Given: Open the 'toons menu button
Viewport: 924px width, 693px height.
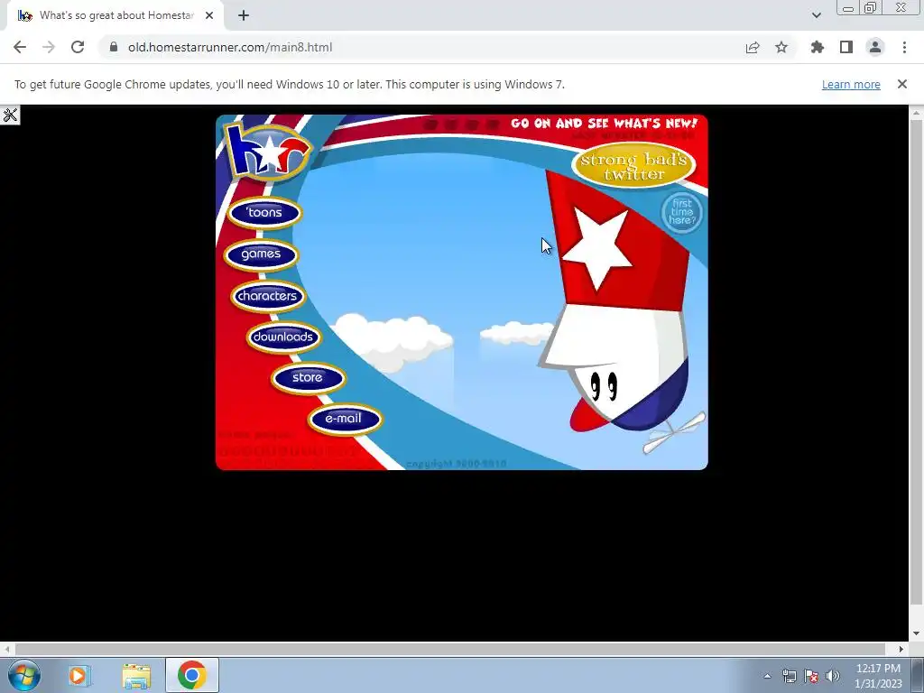Looking at the screenshot, I should pyautogui.click(x=264, y=213).
